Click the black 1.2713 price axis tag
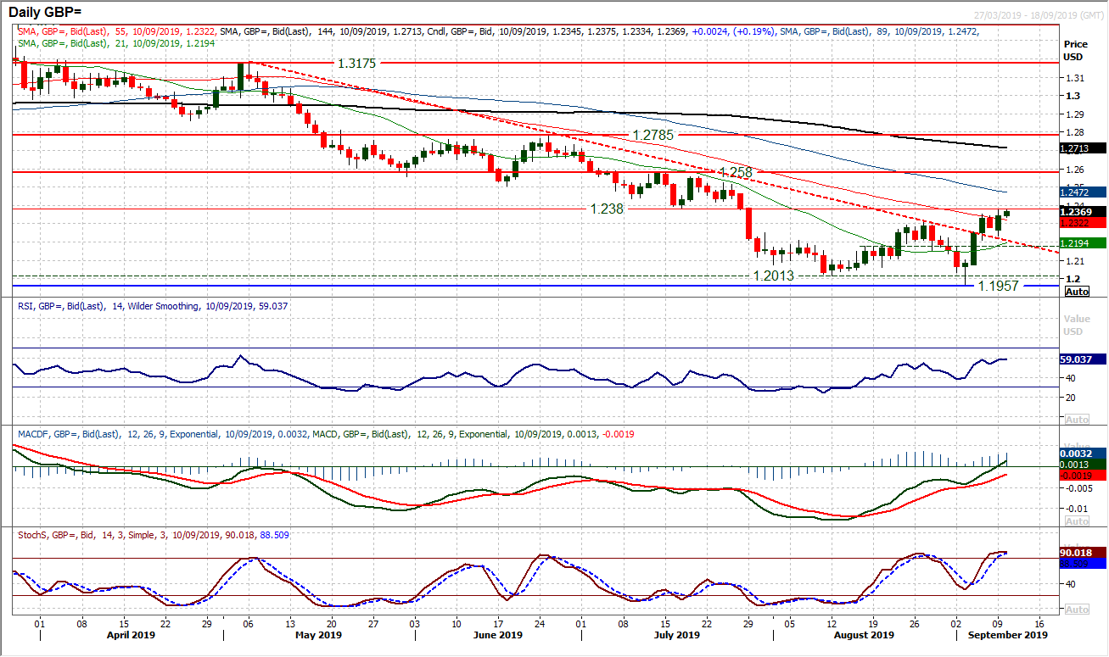The width and height of the screenshot is (1109, 657). click(x=1083, y=148)
